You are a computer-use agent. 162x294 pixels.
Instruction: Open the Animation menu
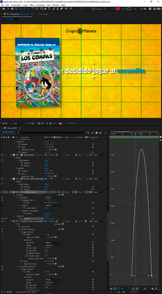[x=41, y=5]
